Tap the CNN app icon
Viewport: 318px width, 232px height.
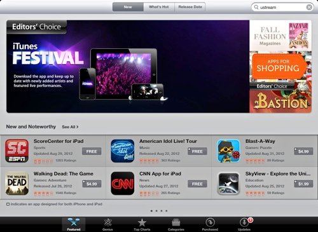(x=123, y=183)
